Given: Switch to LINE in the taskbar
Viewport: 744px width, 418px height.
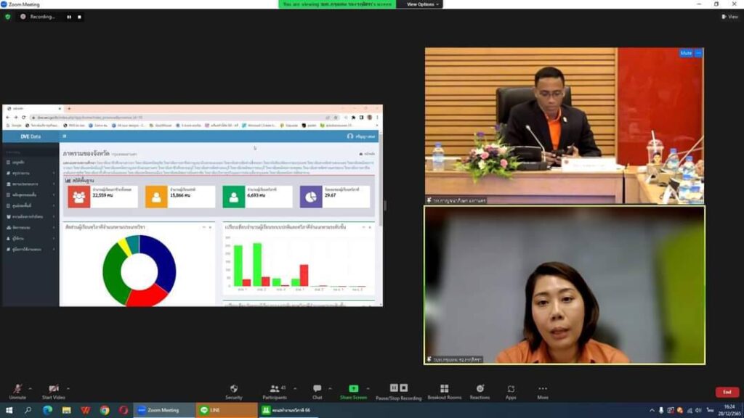Looking at the screenshot, I should coord(214,410).
